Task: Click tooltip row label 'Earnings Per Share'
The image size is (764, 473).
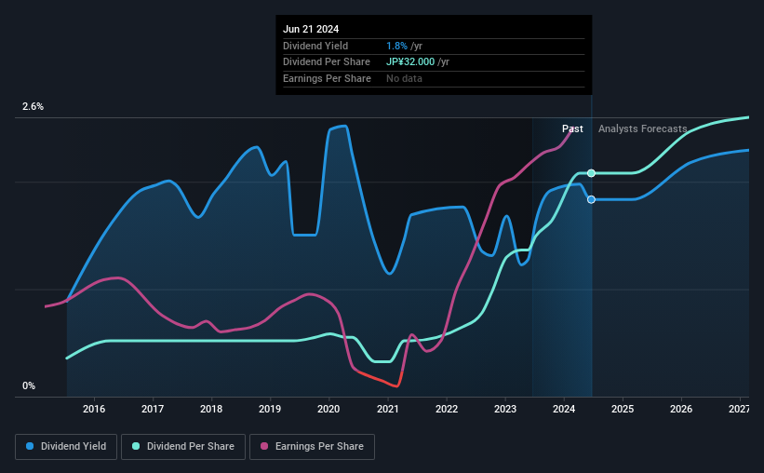Action: click(x=327, y=78)
